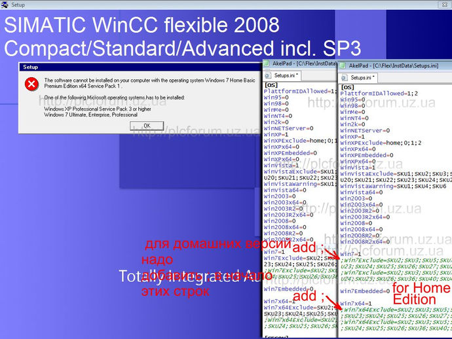Click 'Win95=0' line in right AkelPad window

(x=352, y=99)
